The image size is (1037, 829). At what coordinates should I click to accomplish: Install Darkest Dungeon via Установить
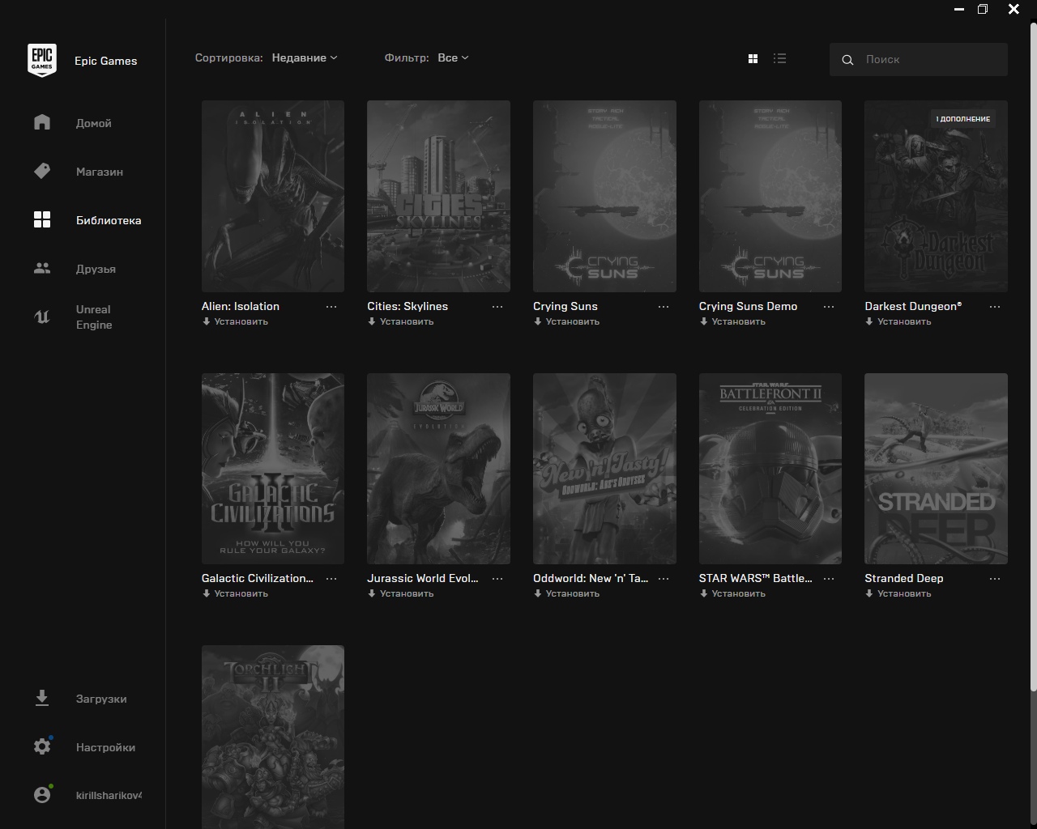coord(898,321)
